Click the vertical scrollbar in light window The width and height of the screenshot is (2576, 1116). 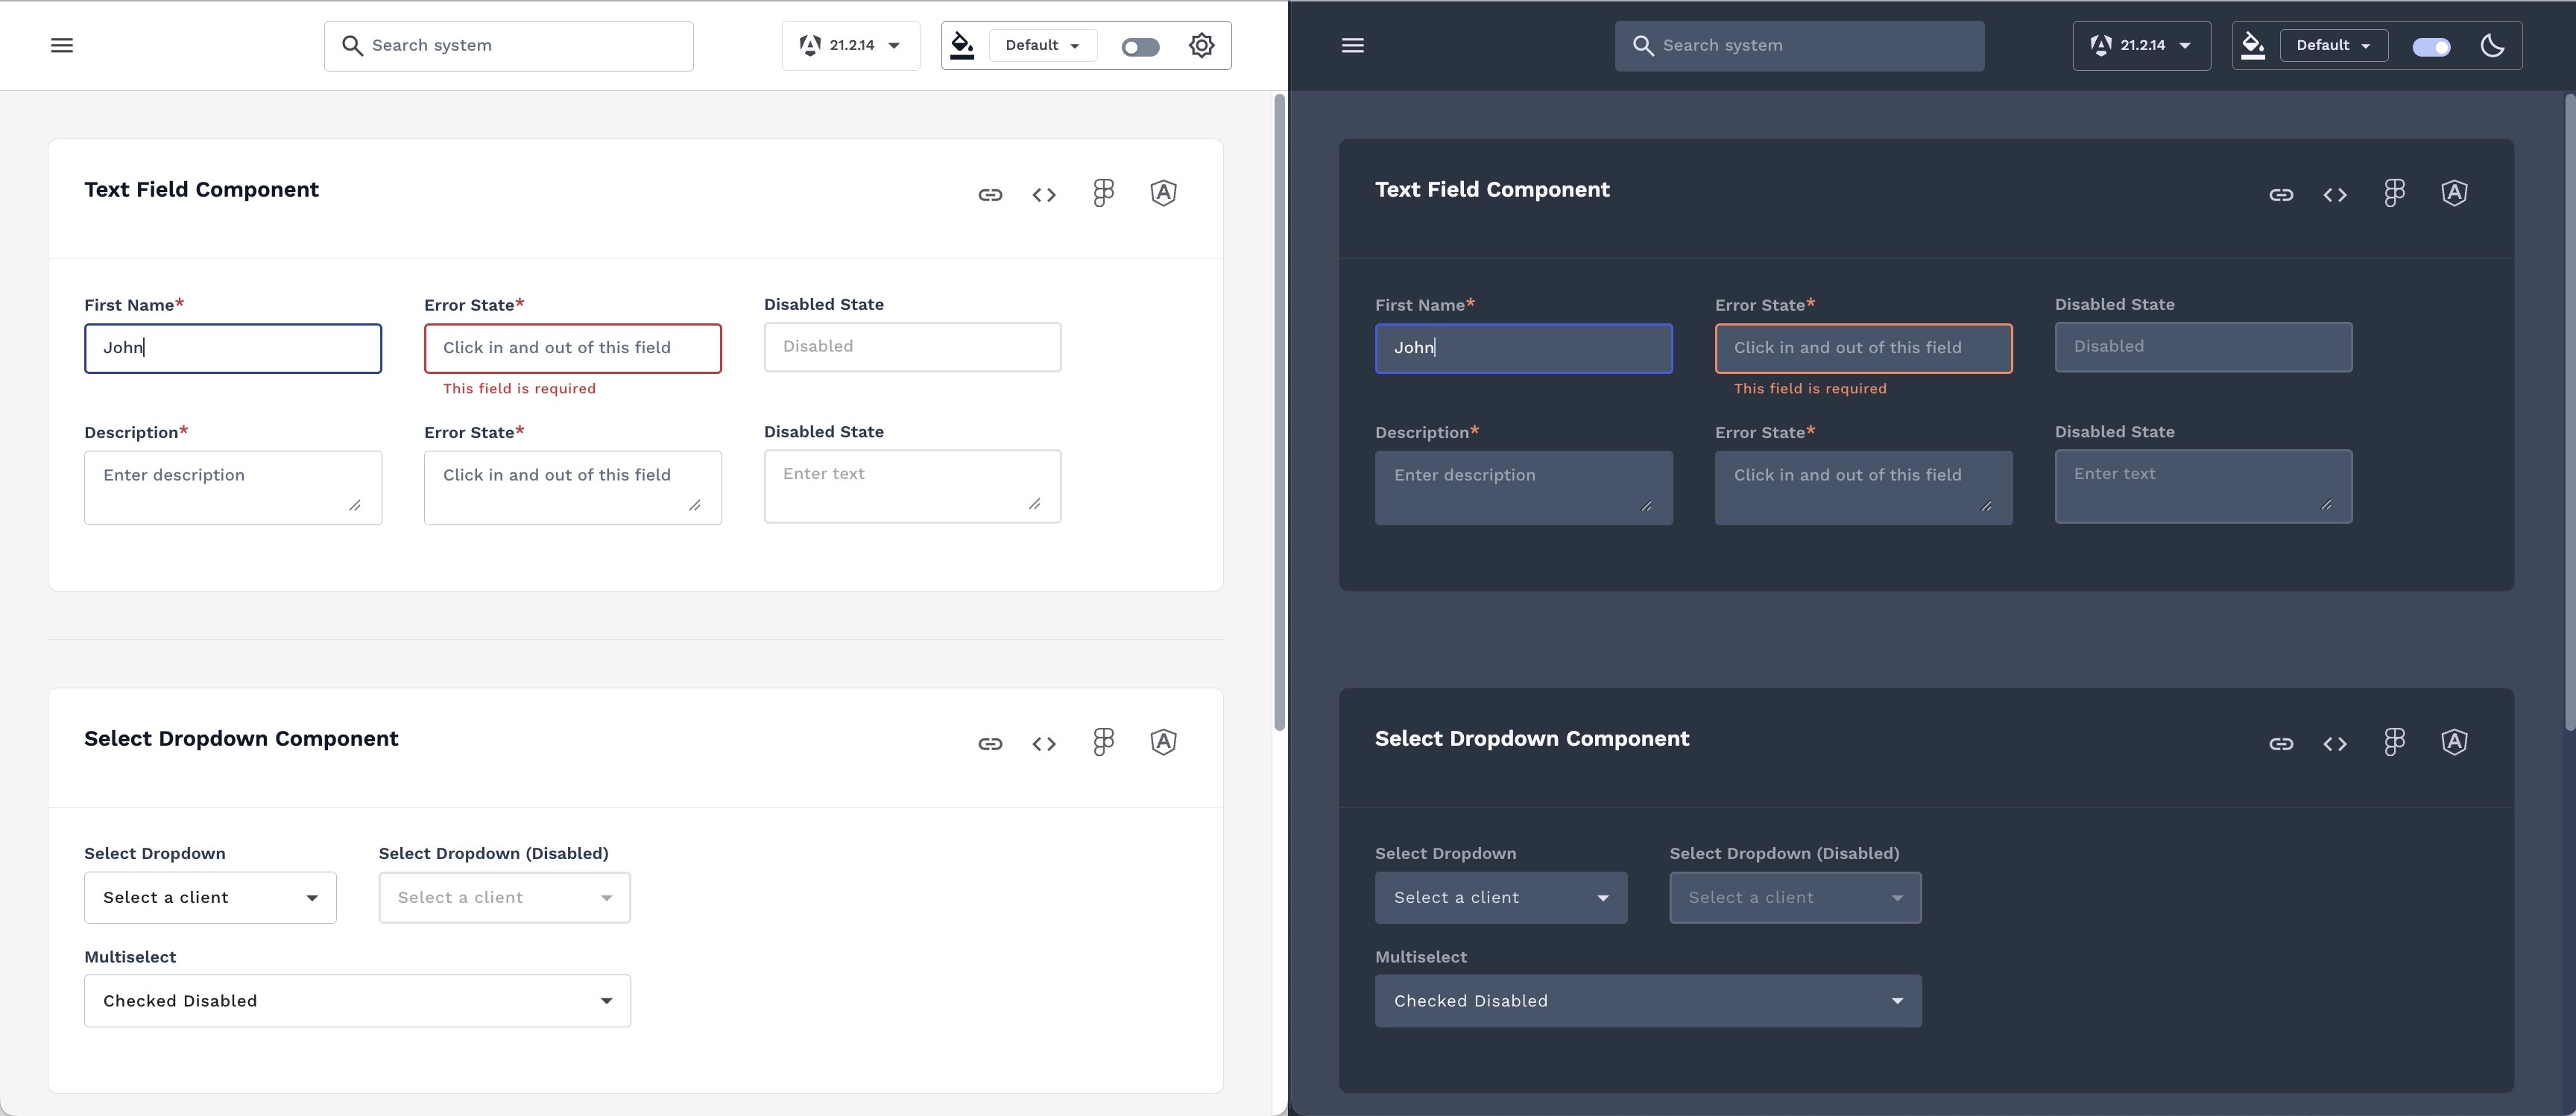click(x=1279, y=412)
